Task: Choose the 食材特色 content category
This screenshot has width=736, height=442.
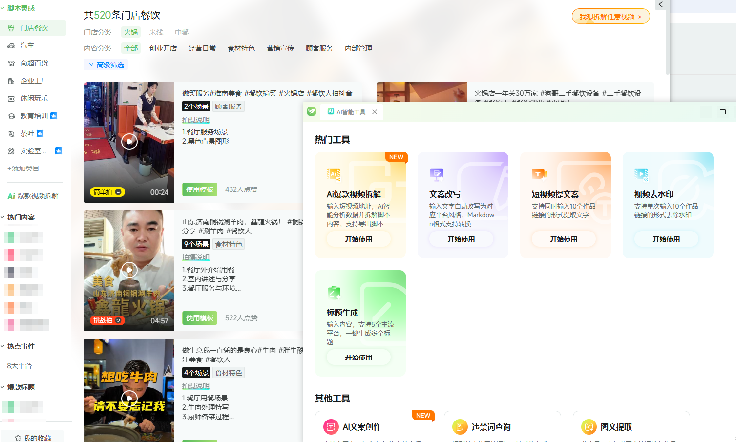Action: [241, 48]
